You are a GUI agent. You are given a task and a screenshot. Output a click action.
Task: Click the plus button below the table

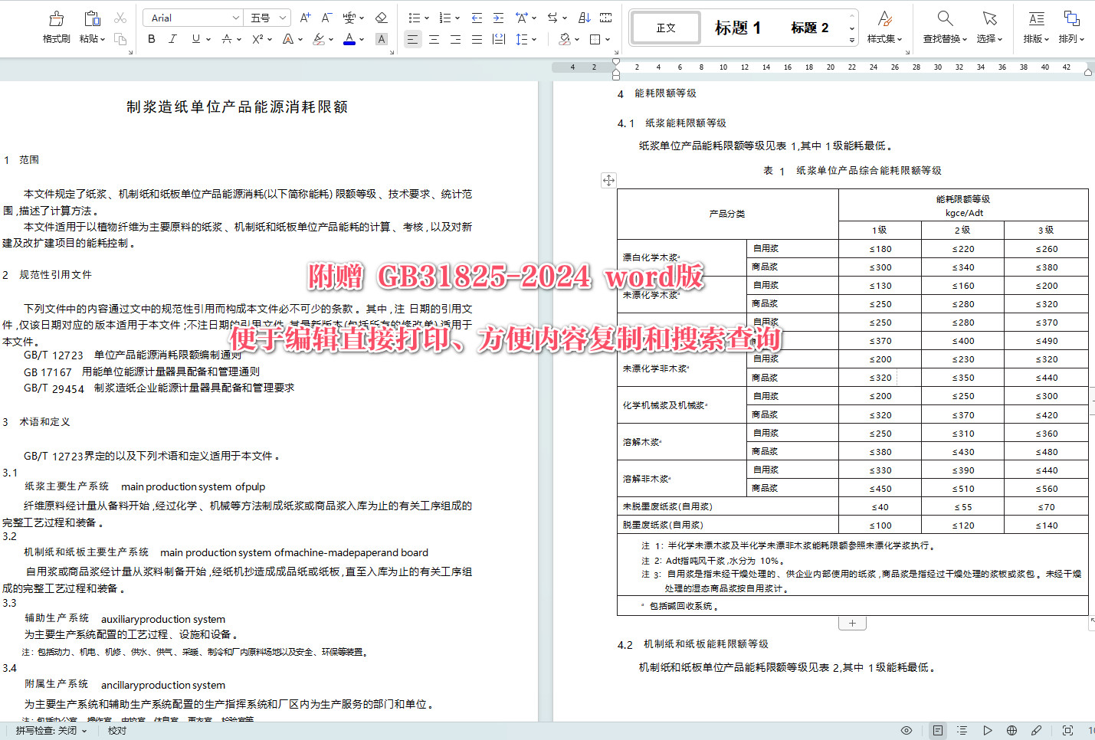click(852, 623)
